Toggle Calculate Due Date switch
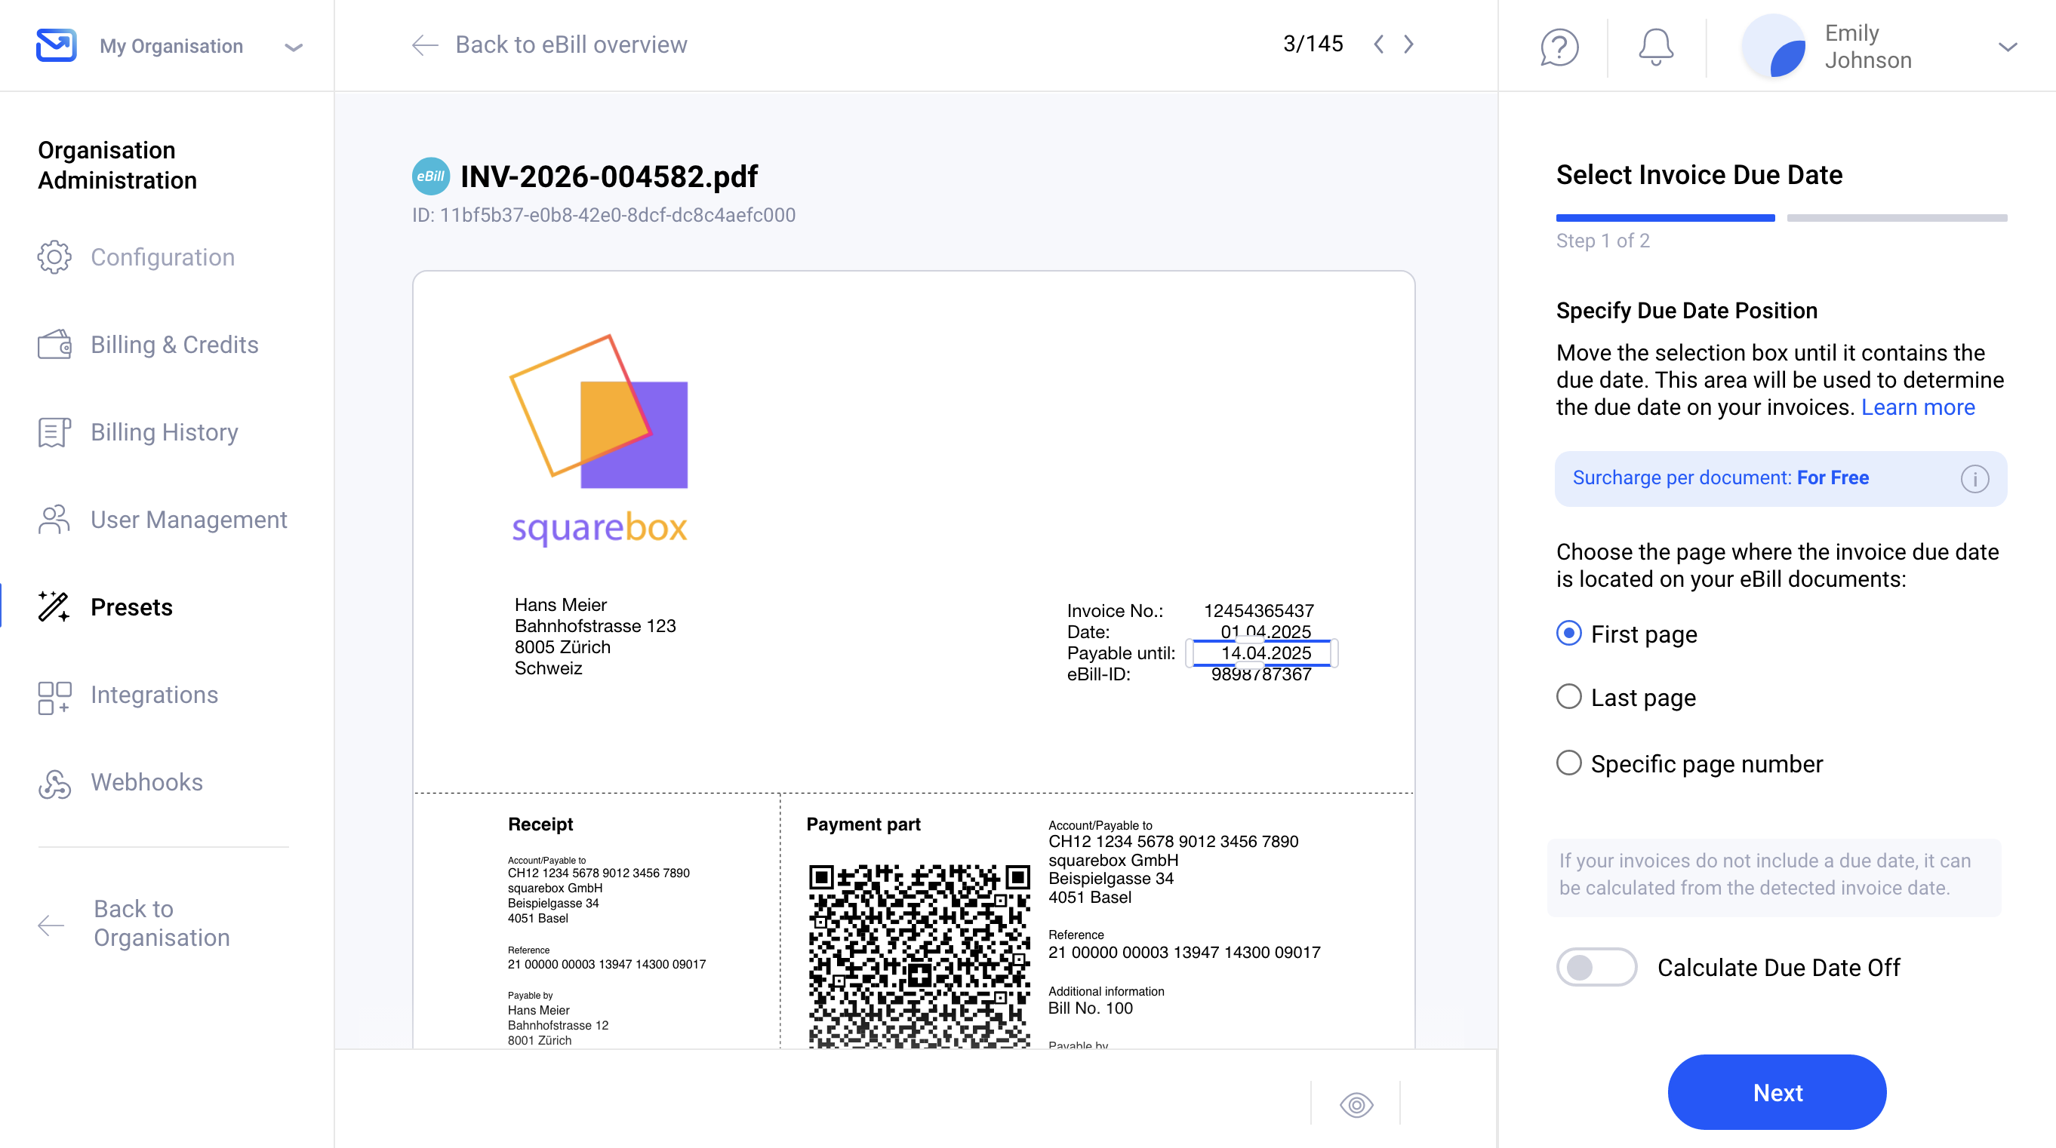This screenshot has height=1148, width=2056. click(1596, 967)
